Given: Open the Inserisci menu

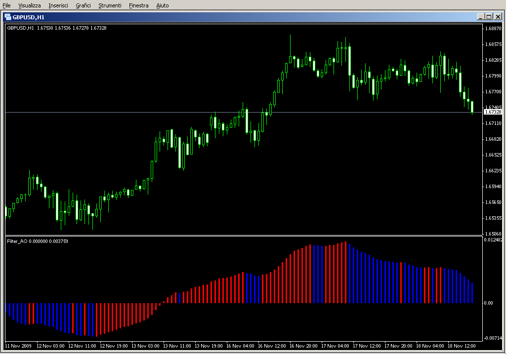Looking at the screenshot, I should click(58, 5).
